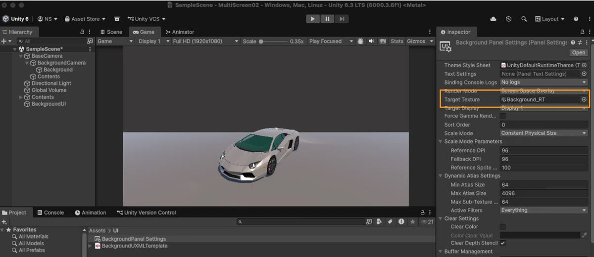Screen dimensions: 594x257
Task: Open Package Manager box icon
Action: coord(117,19)
